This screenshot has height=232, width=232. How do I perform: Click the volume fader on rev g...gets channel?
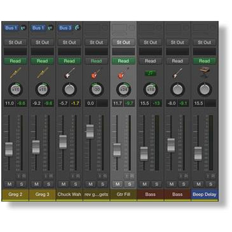tap(90, 132)
